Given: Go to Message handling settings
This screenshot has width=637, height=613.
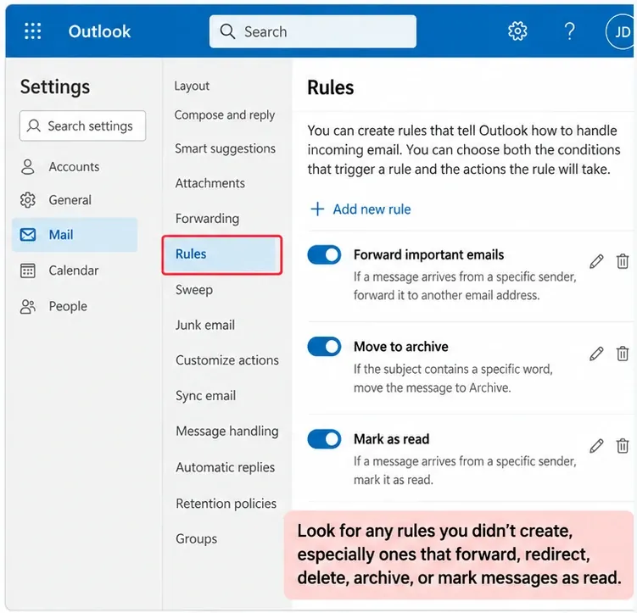Looking at the screenshot, I should click(227, 431).
